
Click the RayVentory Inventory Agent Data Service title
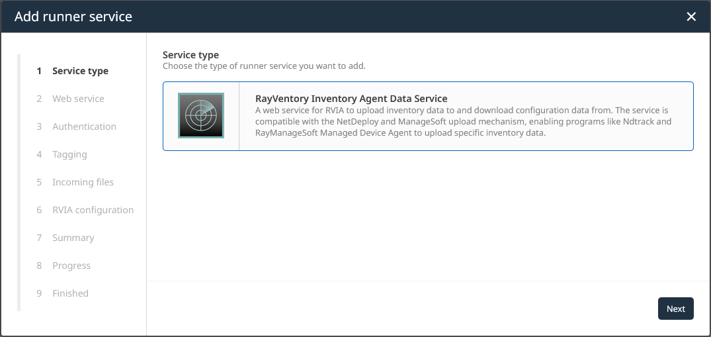(x=351, y=99)
